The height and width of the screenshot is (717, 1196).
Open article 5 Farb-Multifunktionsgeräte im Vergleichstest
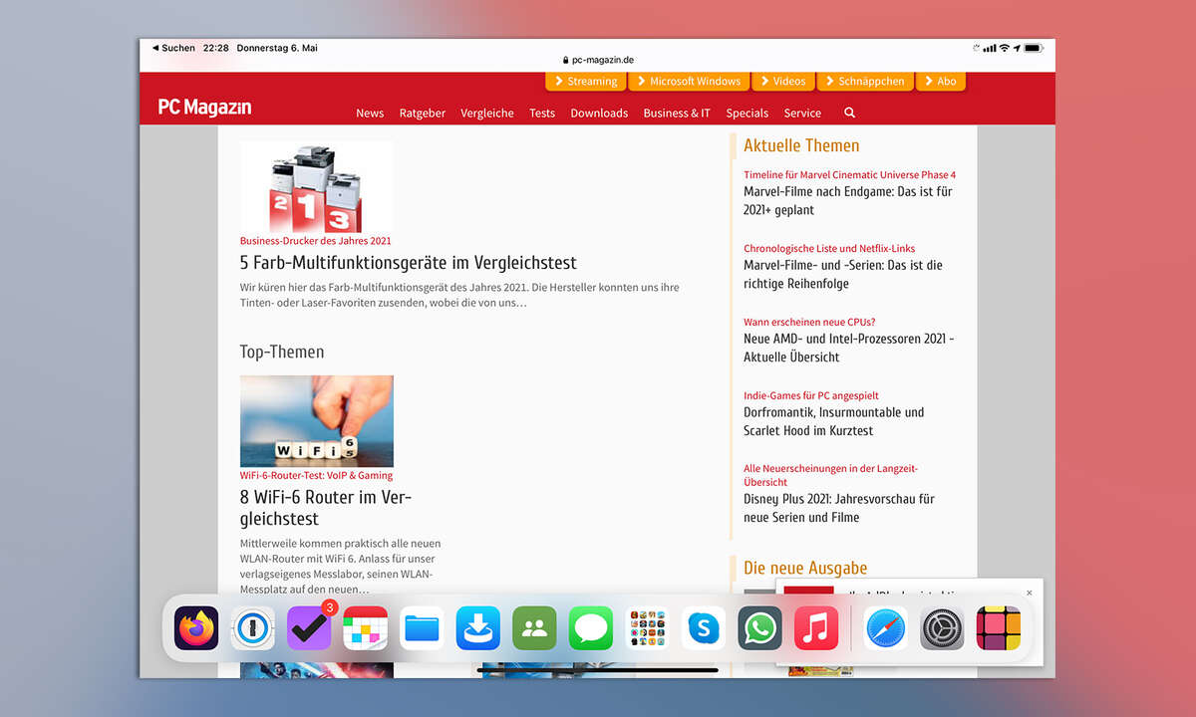pyautogui.click(x=409, y=263)
